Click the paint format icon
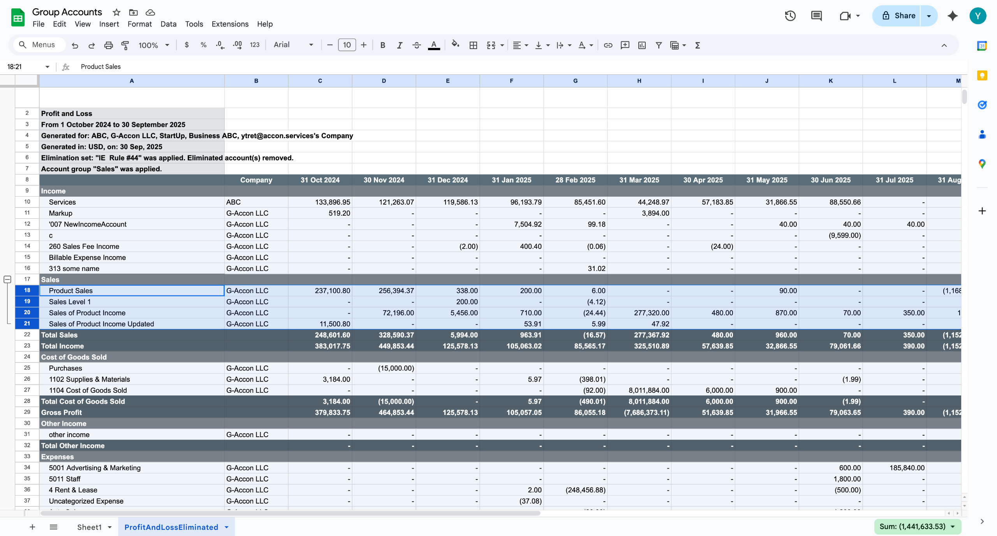This screenshot has width=997, height=536. [x=125, y=45]
